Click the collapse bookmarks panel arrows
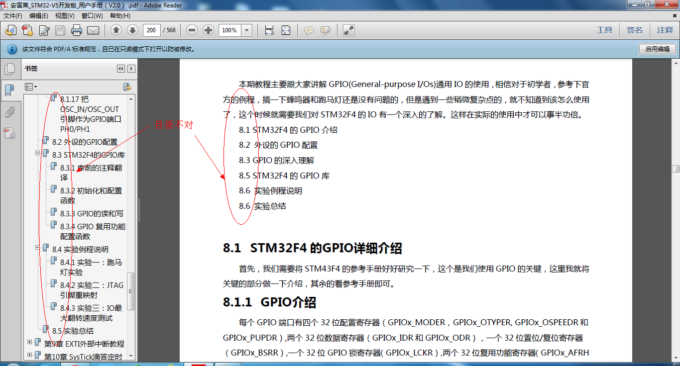Image resolution: width=680 pixels, height=366 pixels. (121, 69)
